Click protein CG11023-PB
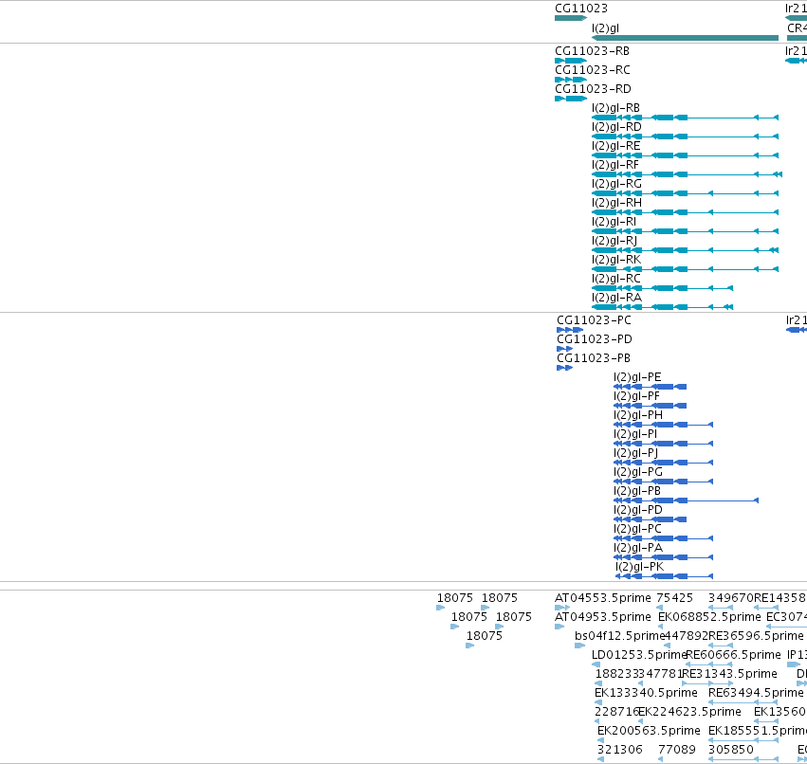 tap(565, 368)
